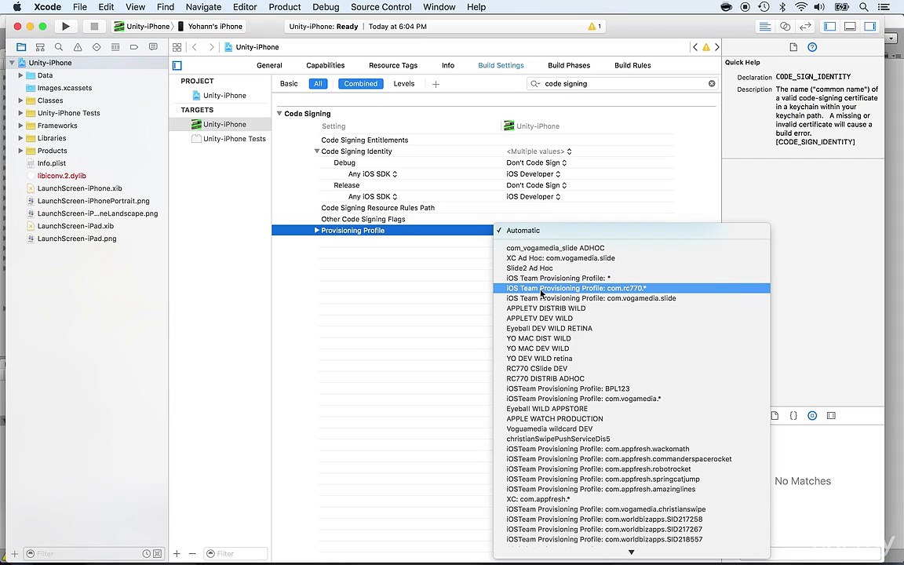Expand the Provisioning Profile setting
904x565 pixels.
pos(316,231)
